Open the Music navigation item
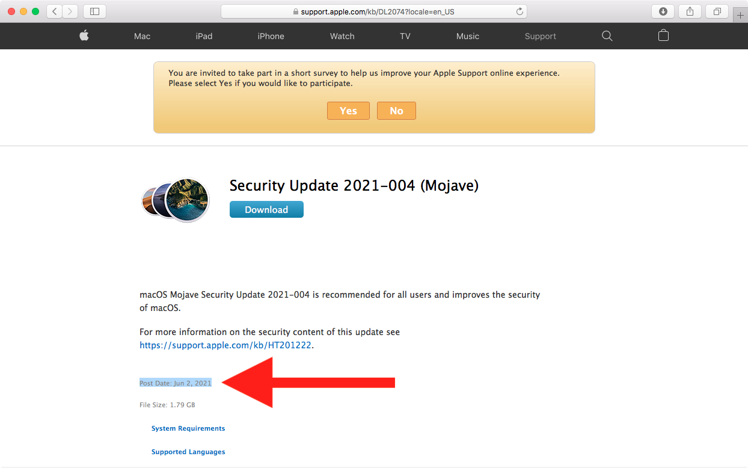The image size is (748, 468). [468, 36]
